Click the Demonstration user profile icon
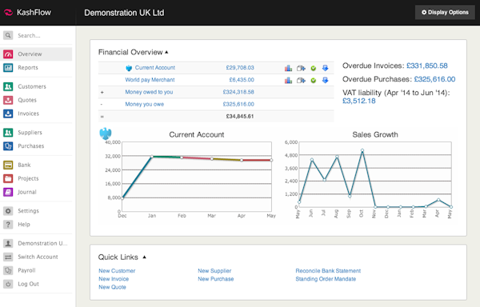Image resolution: width=480 pixels, height=307 pixels. point(8,243)
